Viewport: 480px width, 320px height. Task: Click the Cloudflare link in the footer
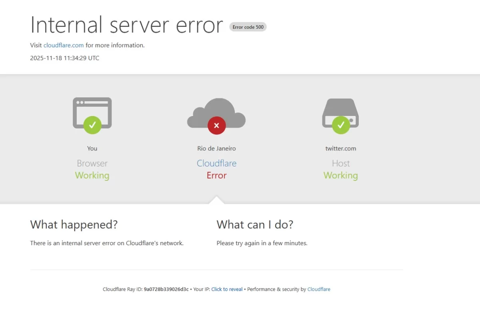319,289
